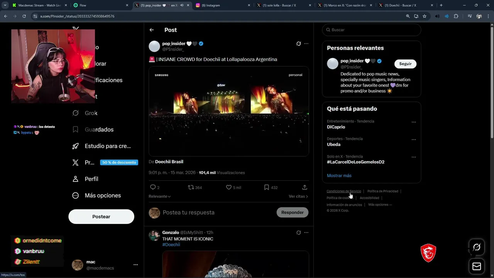Click the 101,4 mil Visualizaciones count

[222, 173]
